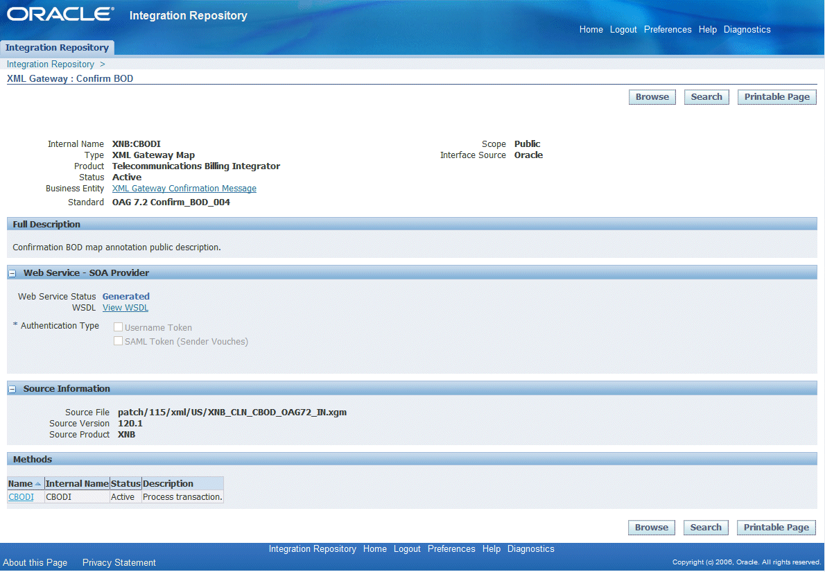Collapse the Source Information section
Image resolution: width=825 pixels, height=572 pixels.
[x=12, y=390]
